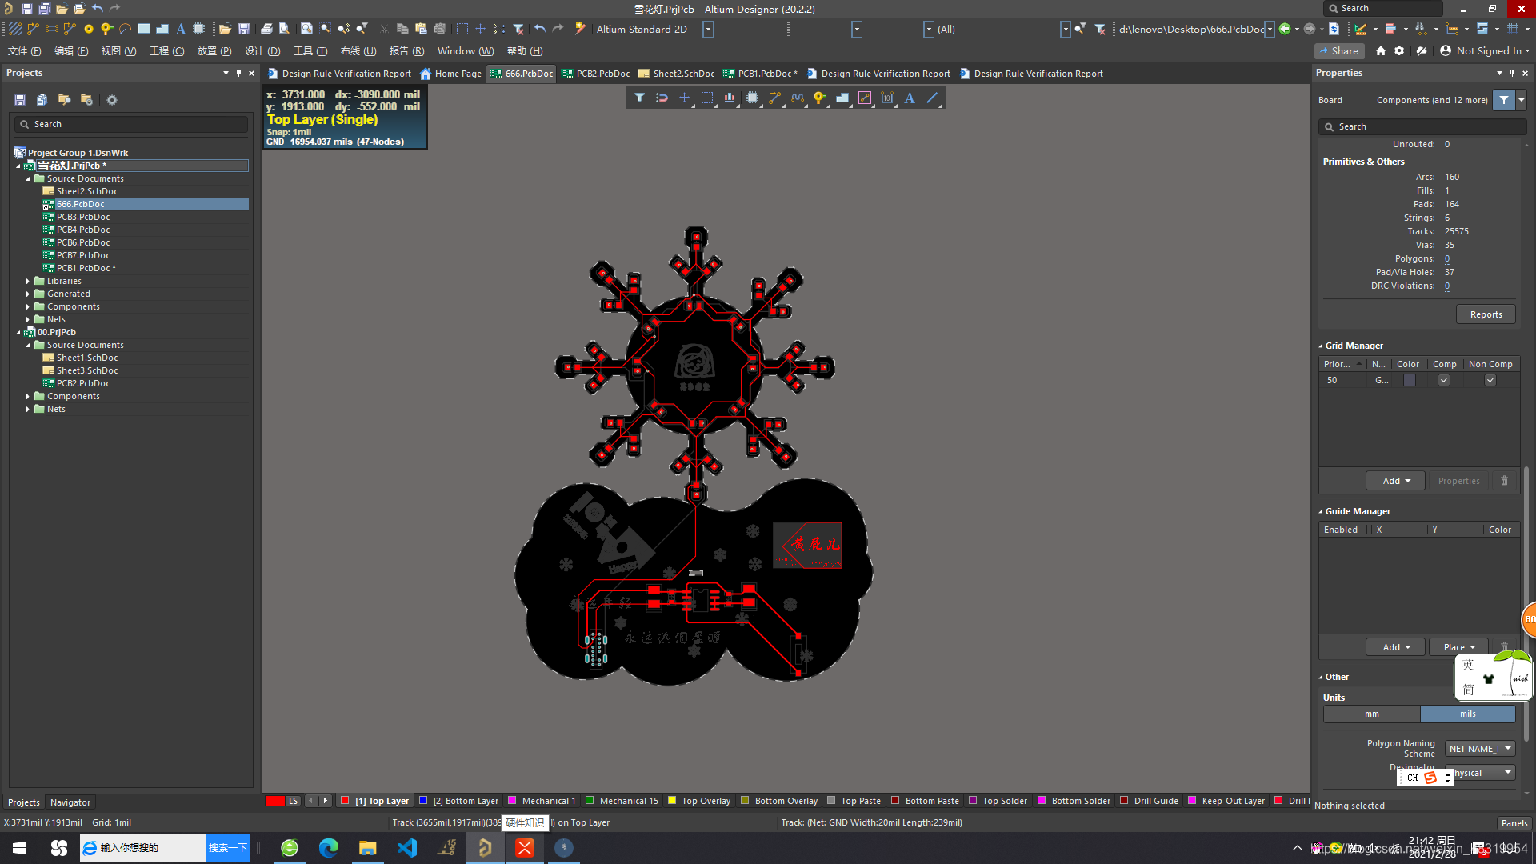Viewport: 1536px width, 864px height.
Task: Open the Panels button in status bar
Action: coord(1514,823)
